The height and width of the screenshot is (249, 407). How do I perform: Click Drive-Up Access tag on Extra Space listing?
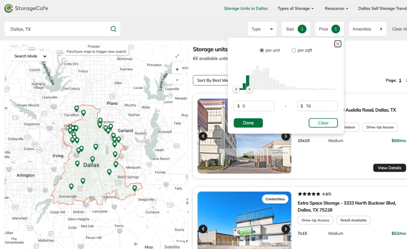(x=315, y=220)
